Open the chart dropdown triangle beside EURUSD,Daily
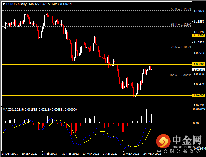The width and height of the screenshot is (206, 157). point(4,4)
